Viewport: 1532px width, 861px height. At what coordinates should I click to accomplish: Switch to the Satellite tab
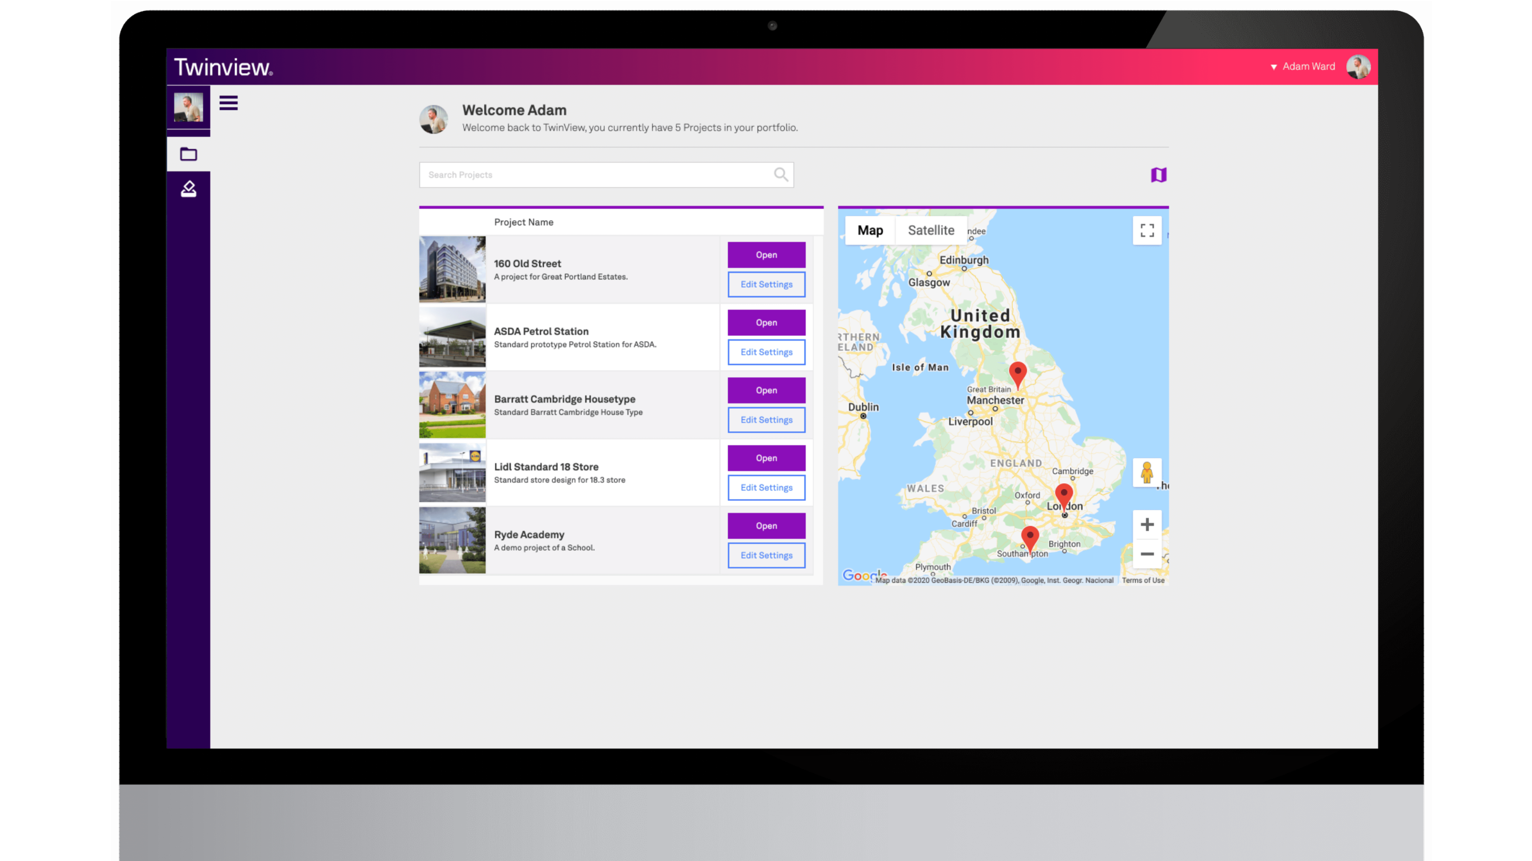(x=931, y=230)
